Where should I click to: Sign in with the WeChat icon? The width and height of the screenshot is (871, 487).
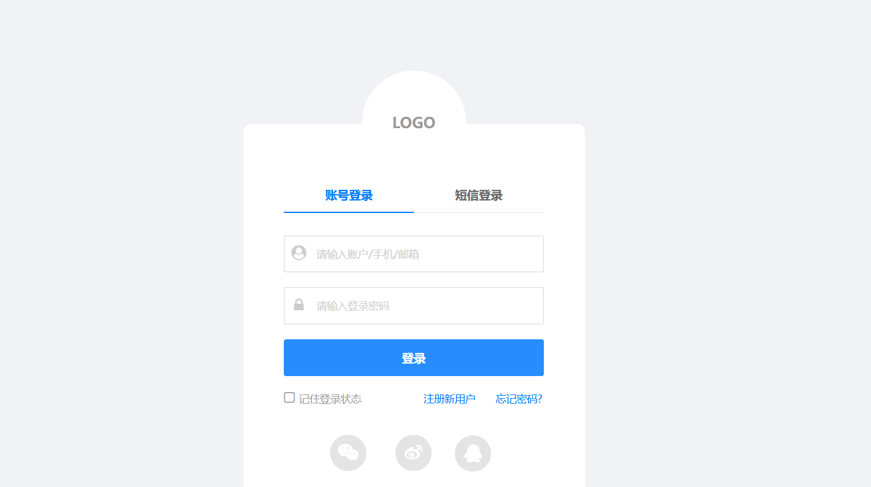348,453
